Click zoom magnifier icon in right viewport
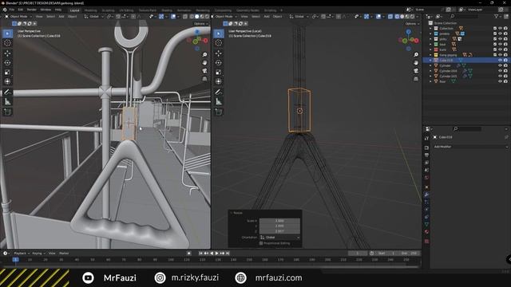The image size is (511, 287). click(416, 55)
